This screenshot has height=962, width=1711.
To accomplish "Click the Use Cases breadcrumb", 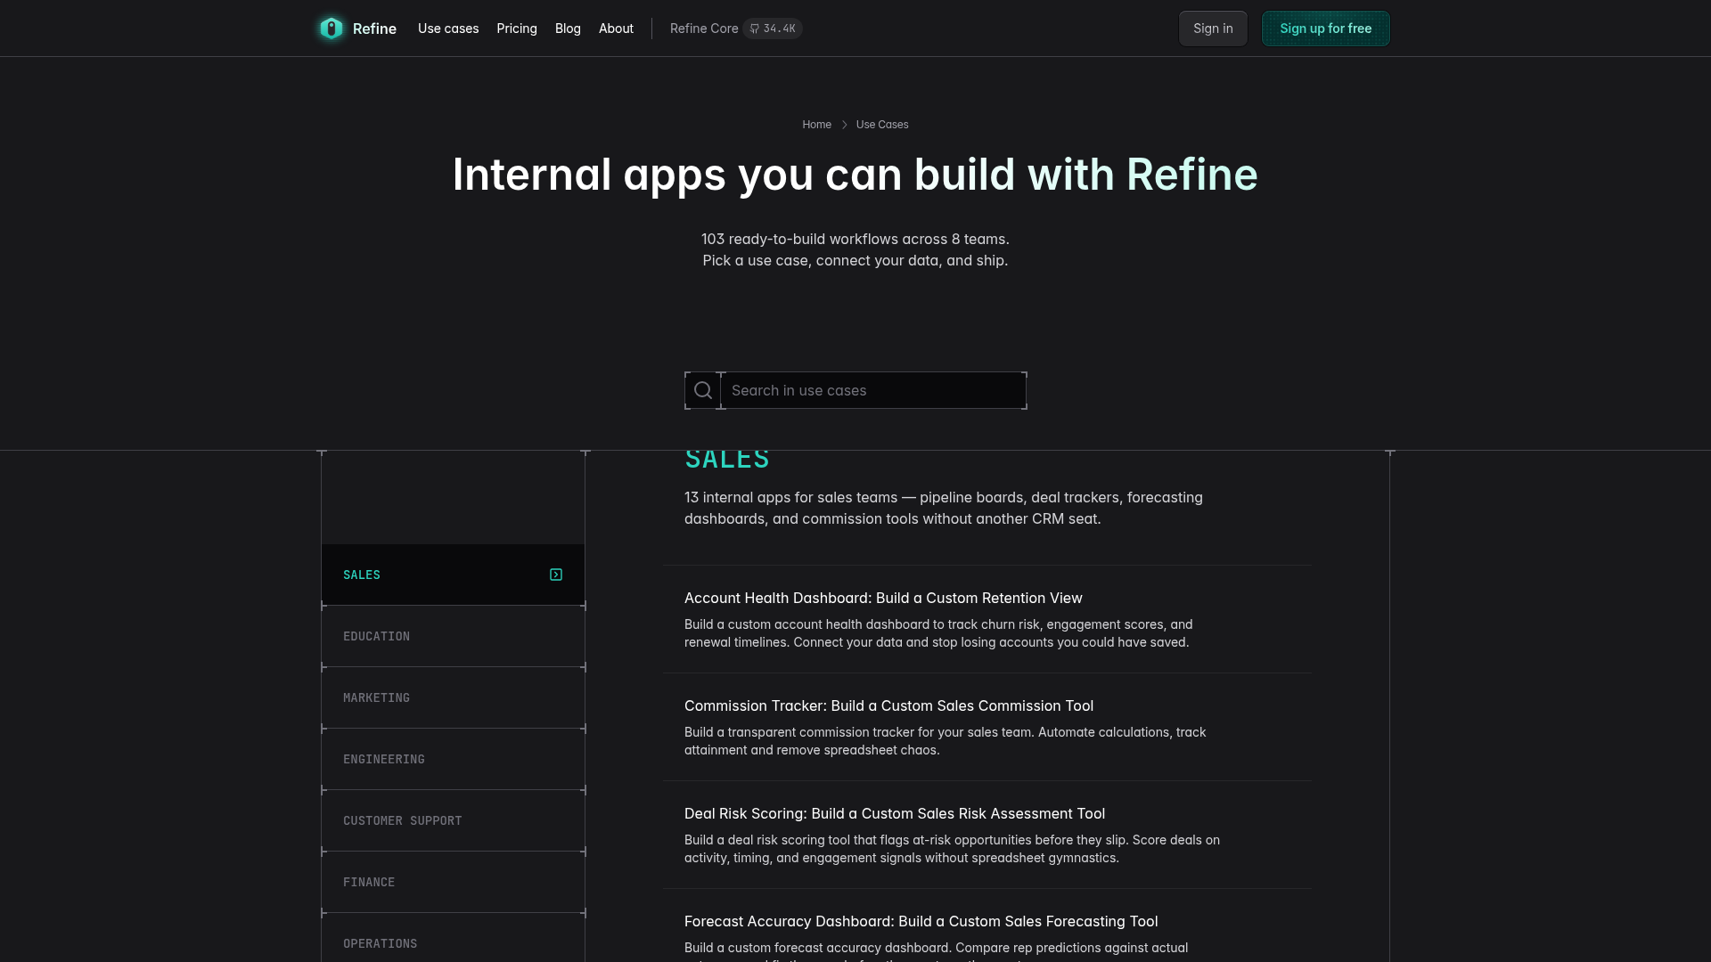I will (x=882, y=125).
